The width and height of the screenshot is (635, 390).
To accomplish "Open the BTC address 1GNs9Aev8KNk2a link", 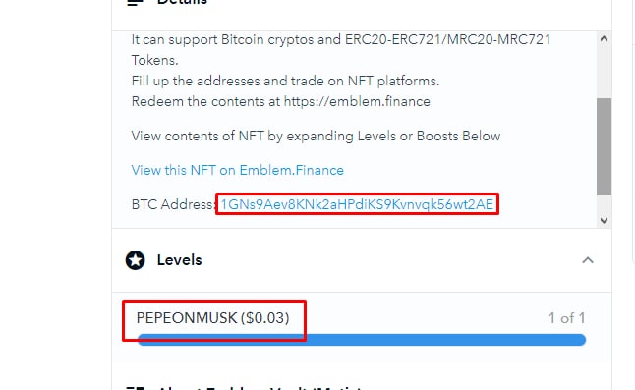I will tap(357, 204).
